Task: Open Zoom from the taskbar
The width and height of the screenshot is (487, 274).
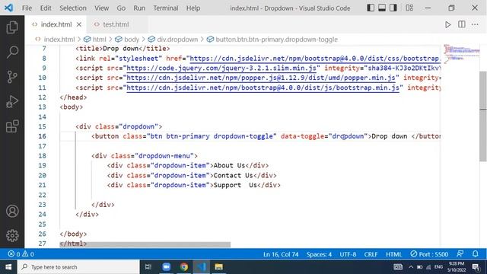Action: tap(166, 267)
